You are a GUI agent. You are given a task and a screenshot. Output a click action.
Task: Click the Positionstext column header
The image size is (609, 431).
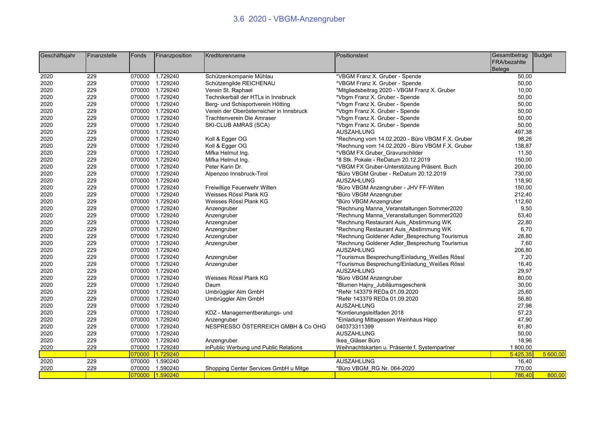click(x=352, y=56)
